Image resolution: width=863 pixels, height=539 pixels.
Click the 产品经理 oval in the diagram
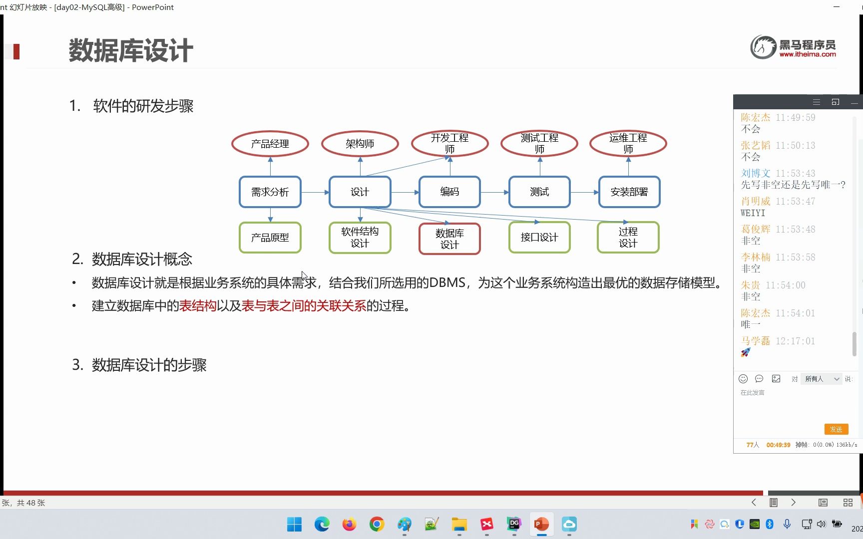point(270,144)
